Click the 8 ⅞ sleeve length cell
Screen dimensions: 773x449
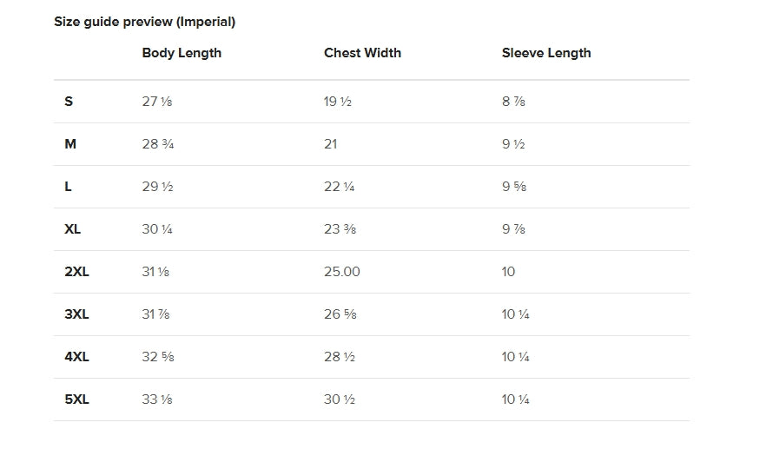(513, 102)
